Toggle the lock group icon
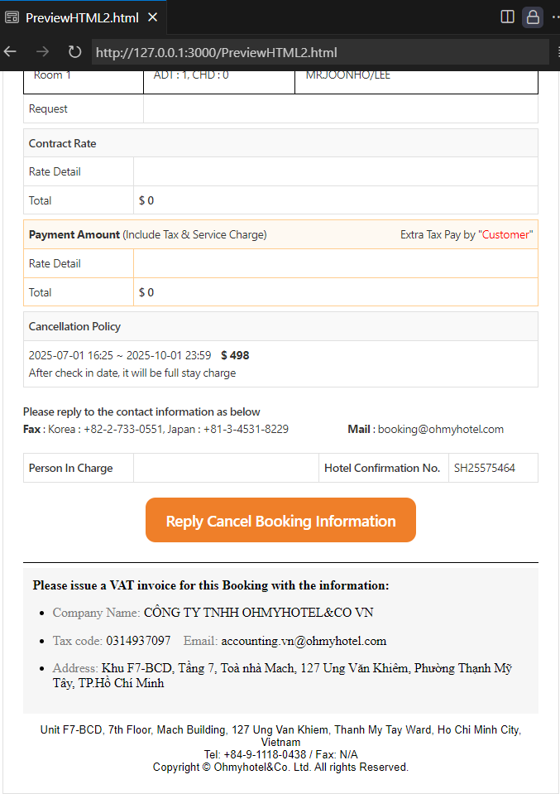The width and height of the screenshot is (560, 794). 532,17
